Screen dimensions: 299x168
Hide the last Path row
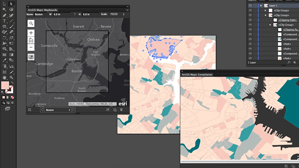pos(250,58)
